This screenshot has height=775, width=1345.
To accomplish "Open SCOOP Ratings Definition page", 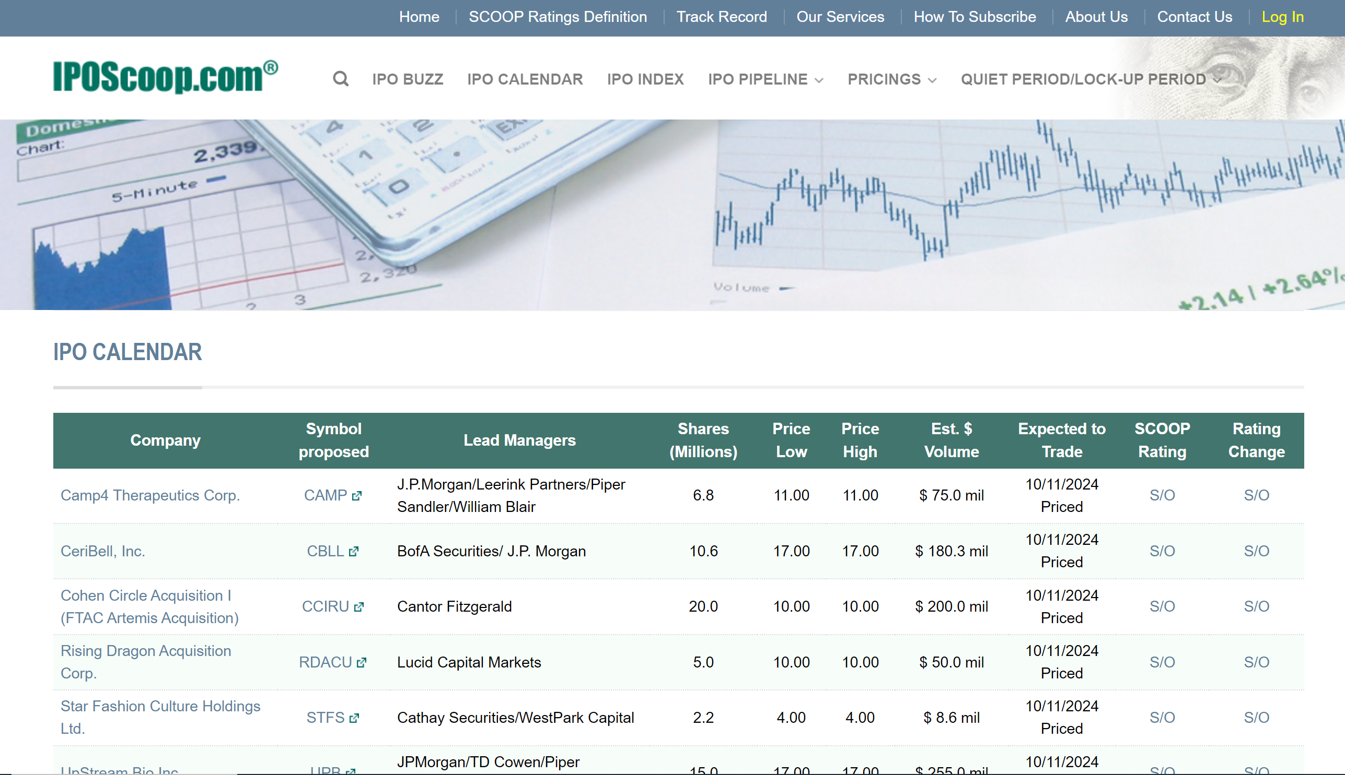I will pos(558,17).
